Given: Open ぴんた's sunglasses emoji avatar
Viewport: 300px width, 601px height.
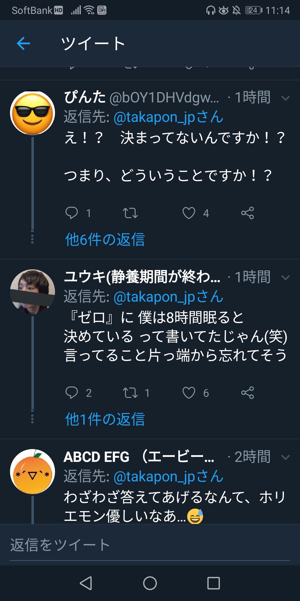Looking at the screenshot, I should click(x=32, y=113).
